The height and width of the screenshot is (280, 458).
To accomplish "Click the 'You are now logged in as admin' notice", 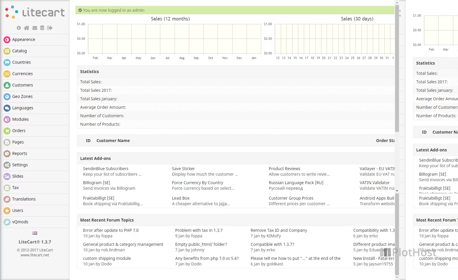I will 235,10.
